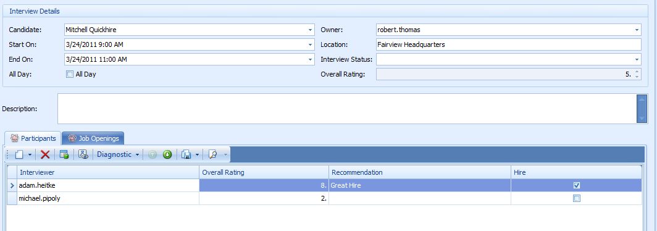The image size is (657, 231).
Task: Expand the End On date dropdown
Action: (310, 59)
